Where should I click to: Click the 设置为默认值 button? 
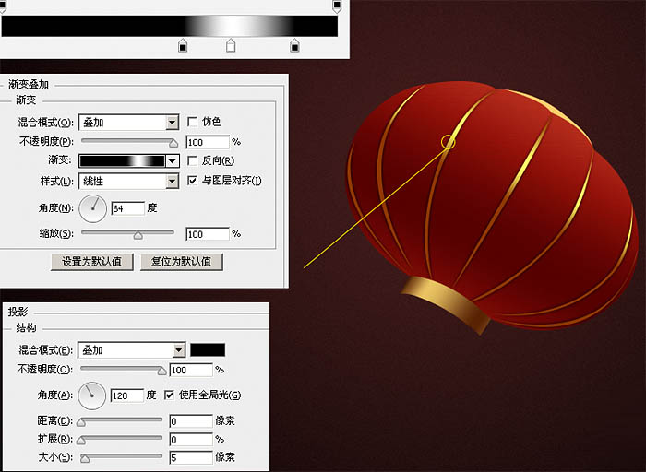92,262
